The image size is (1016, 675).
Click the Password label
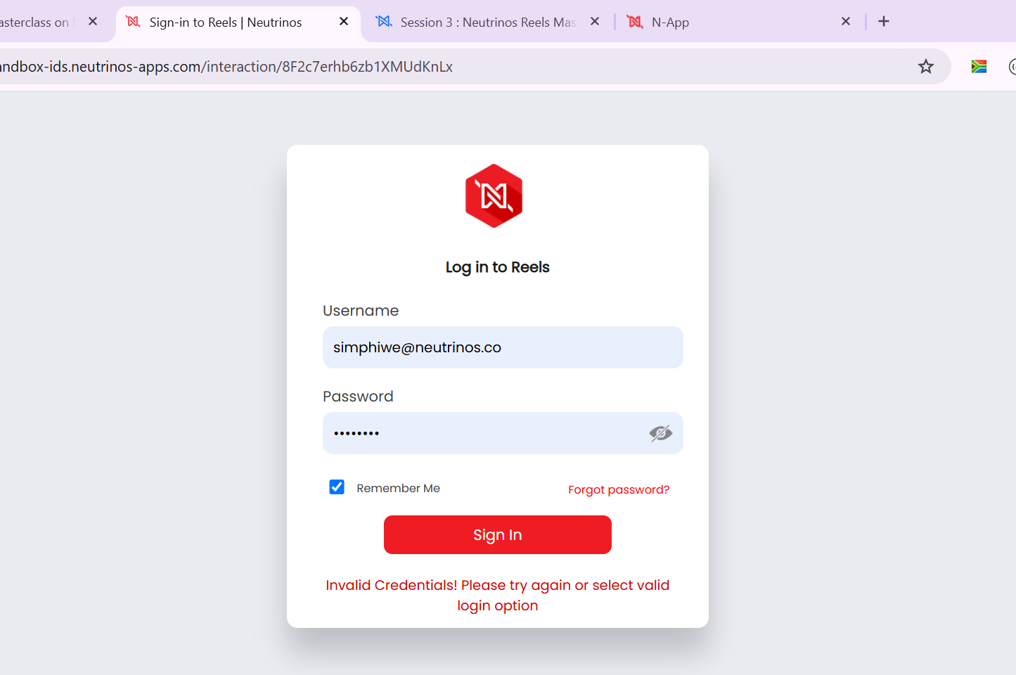pyautogui.click(x=358, y=397)
